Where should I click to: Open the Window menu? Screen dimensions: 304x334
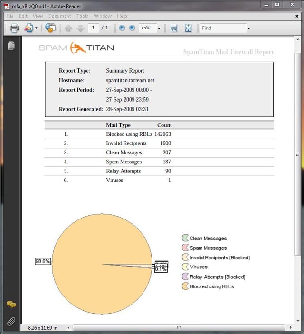(x=103, y=16)
